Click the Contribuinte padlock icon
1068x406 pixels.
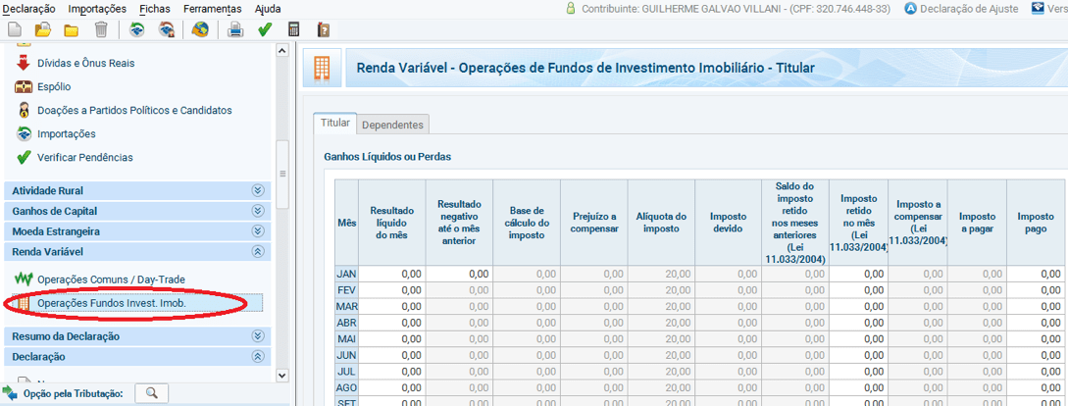click(x=571, y=9)
